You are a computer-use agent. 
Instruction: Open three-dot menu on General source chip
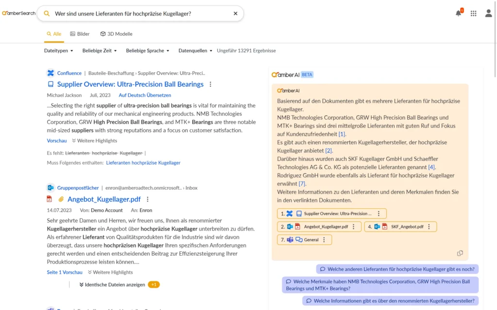point(324,240)
